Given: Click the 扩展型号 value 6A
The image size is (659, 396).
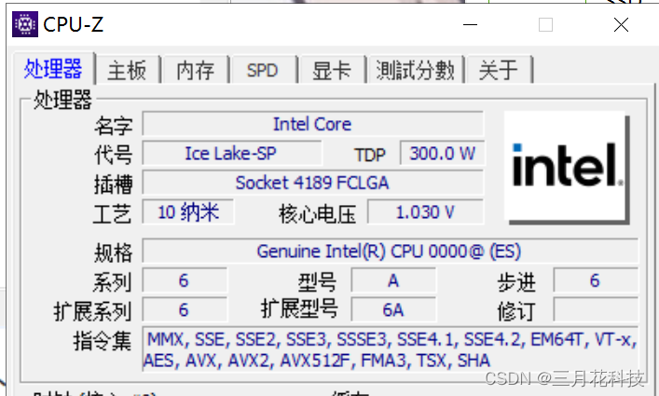Looking at the screenshot, I should pos(393,310).
